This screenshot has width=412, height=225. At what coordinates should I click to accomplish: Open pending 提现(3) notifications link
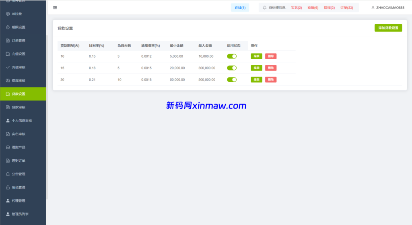pyautogui.click(x=329, y=8)
